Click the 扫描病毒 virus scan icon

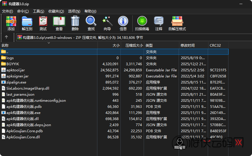point(142,23)
